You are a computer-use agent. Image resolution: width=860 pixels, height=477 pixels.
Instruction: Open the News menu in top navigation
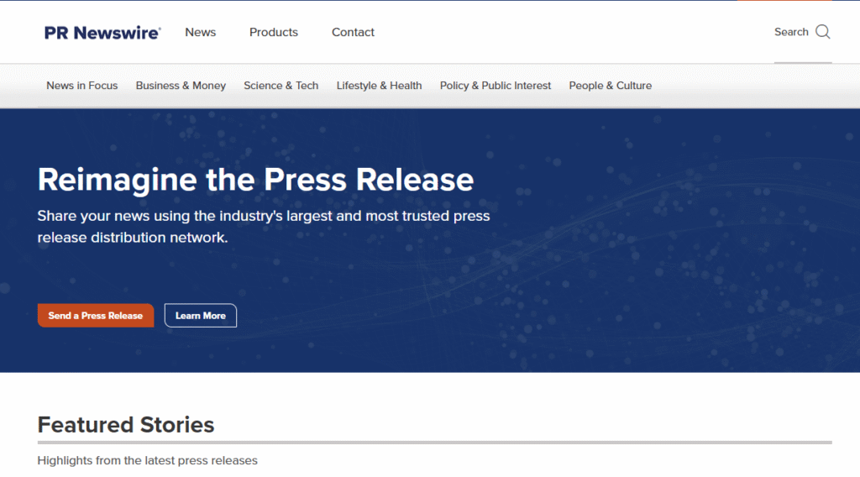click(201, 32)
